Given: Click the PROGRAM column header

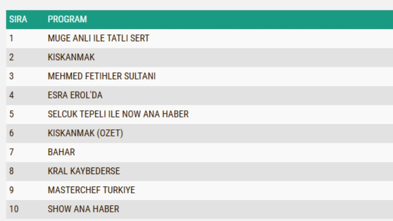Looking at the screenshot, I should [67, 19].
